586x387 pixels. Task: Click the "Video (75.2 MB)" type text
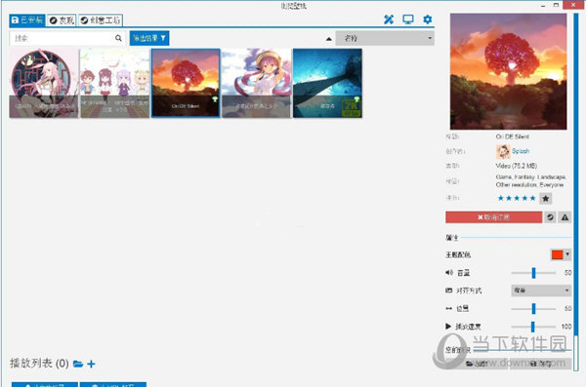click(516, 166)
